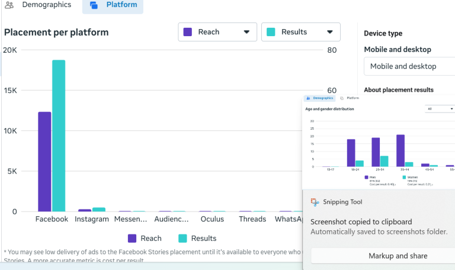
Task: Expand the Results metric dropdown arrow
Action: click(x=329, y=32)
